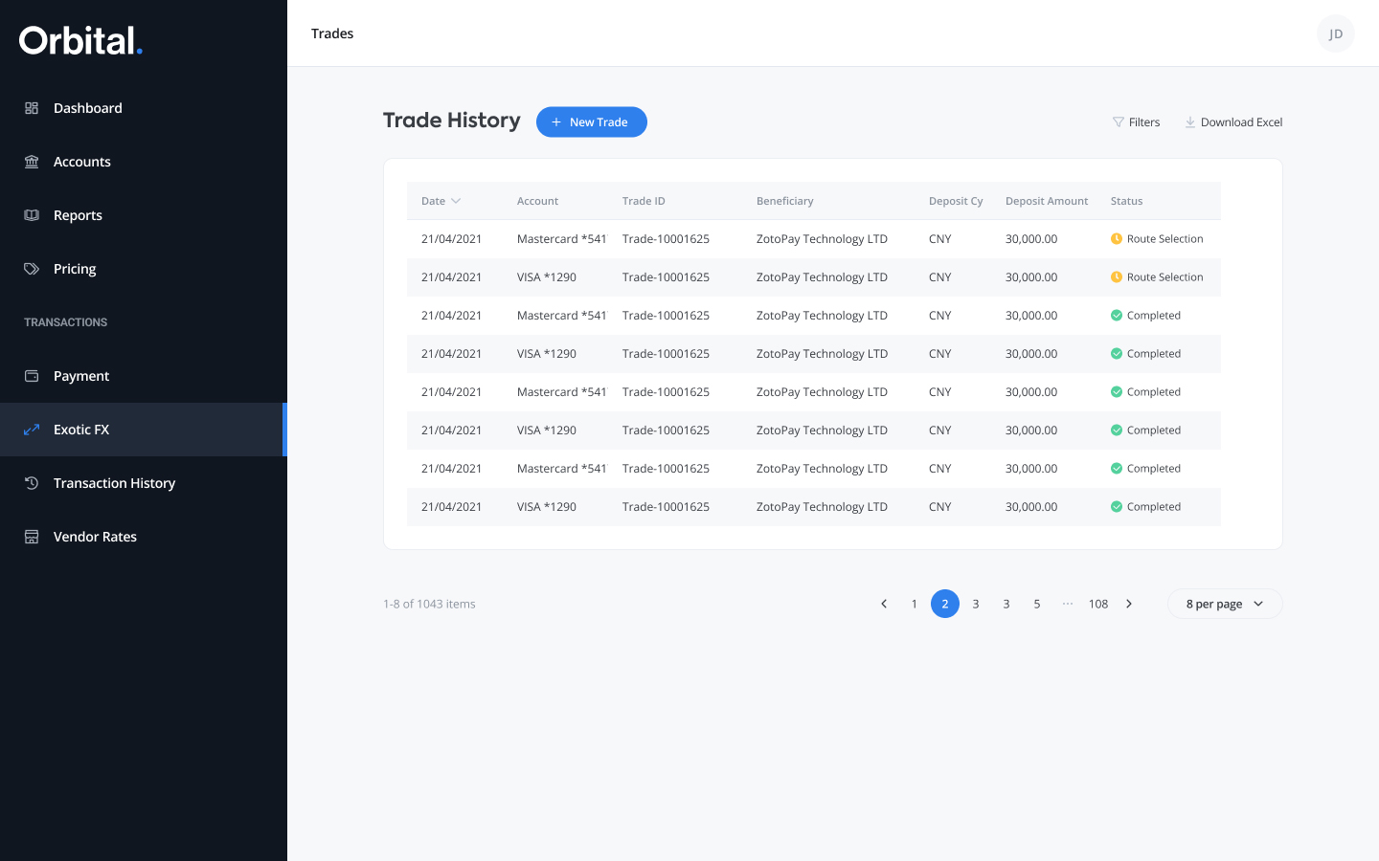
Task: Open the JD user avatar
Action: (1336, 33)
